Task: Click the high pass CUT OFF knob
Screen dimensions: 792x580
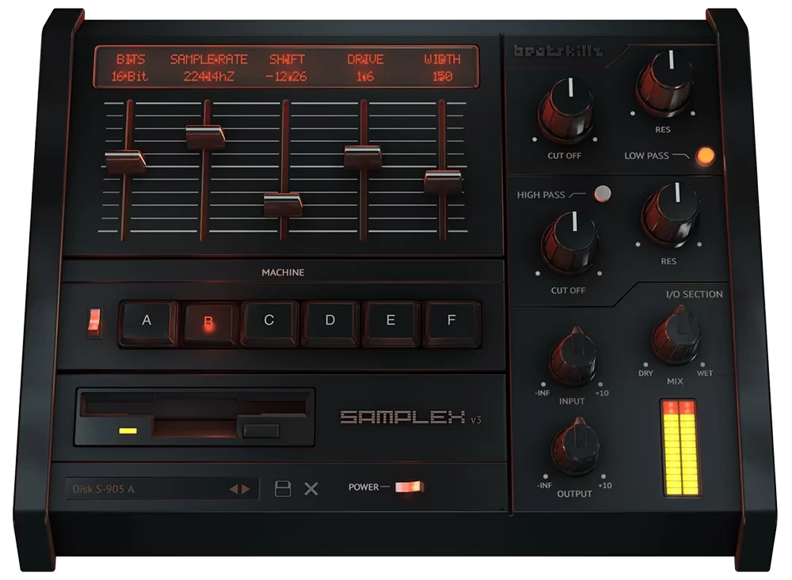Action: [x=570, y=243]
